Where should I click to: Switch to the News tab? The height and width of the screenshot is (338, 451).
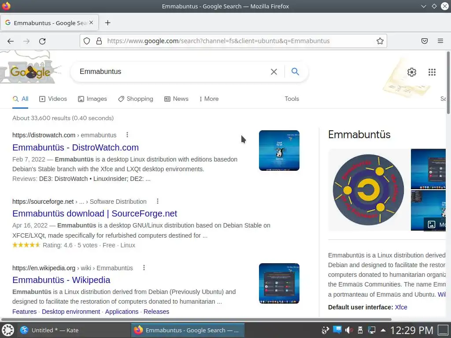coord(176,99)
